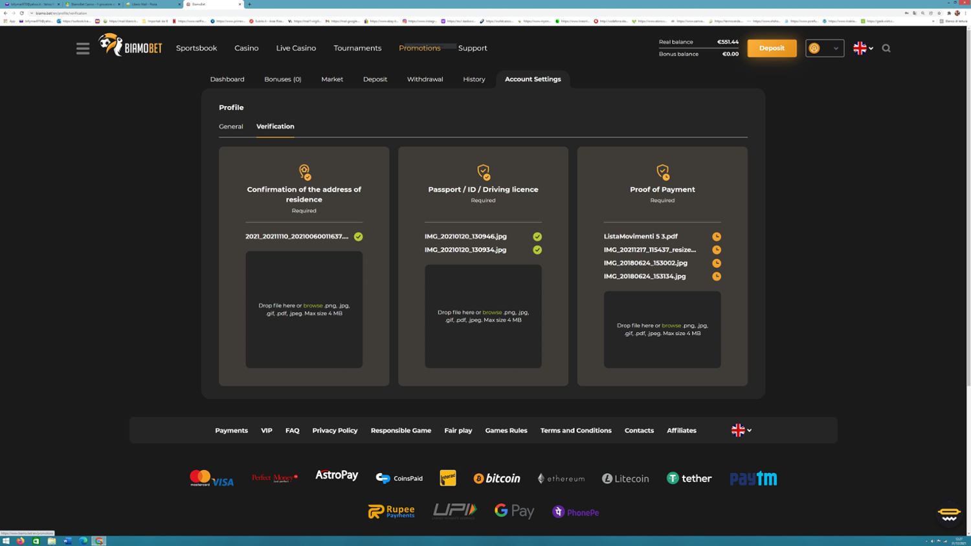Click the Proof of Payment shield icon
This screenshot has width=971, height=546.
(662, 171)
